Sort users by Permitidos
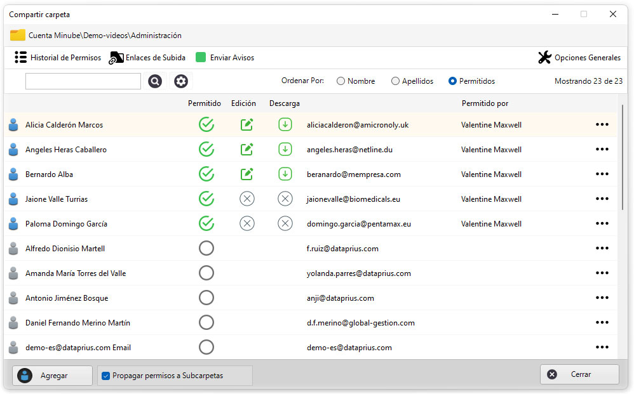 point(452,81)
